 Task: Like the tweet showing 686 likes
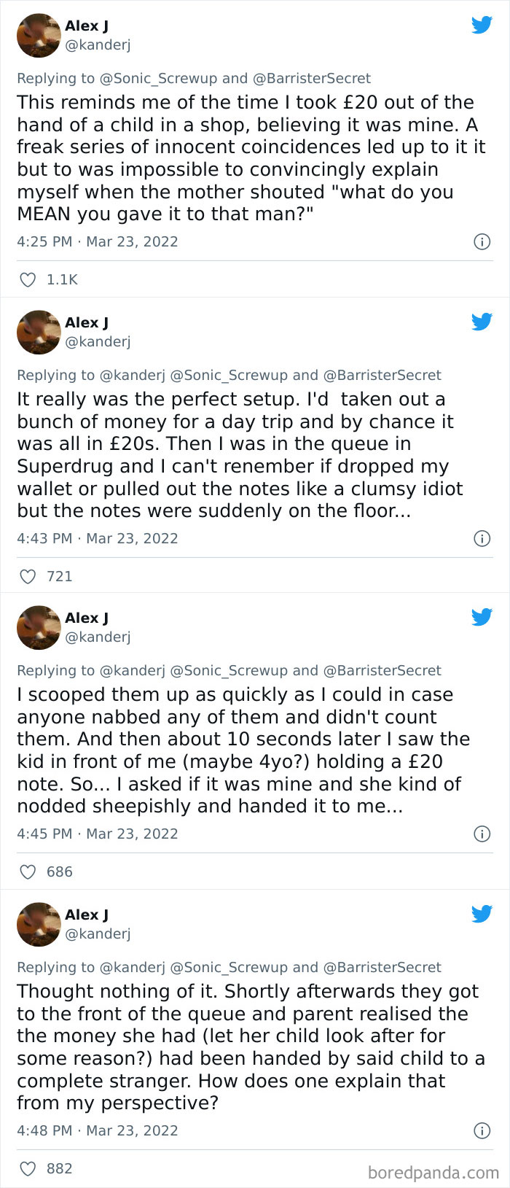[x=28, y=871]
